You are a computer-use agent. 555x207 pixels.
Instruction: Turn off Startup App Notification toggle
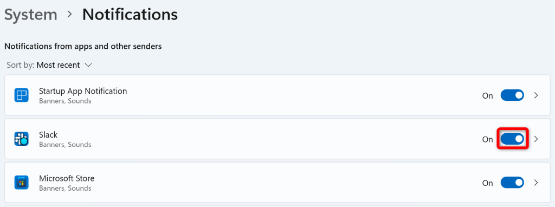click(x=512, y=95)
